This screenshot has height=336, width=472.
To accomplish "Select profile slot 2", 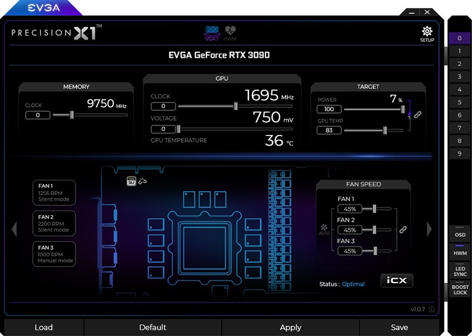I will [460, 64].
